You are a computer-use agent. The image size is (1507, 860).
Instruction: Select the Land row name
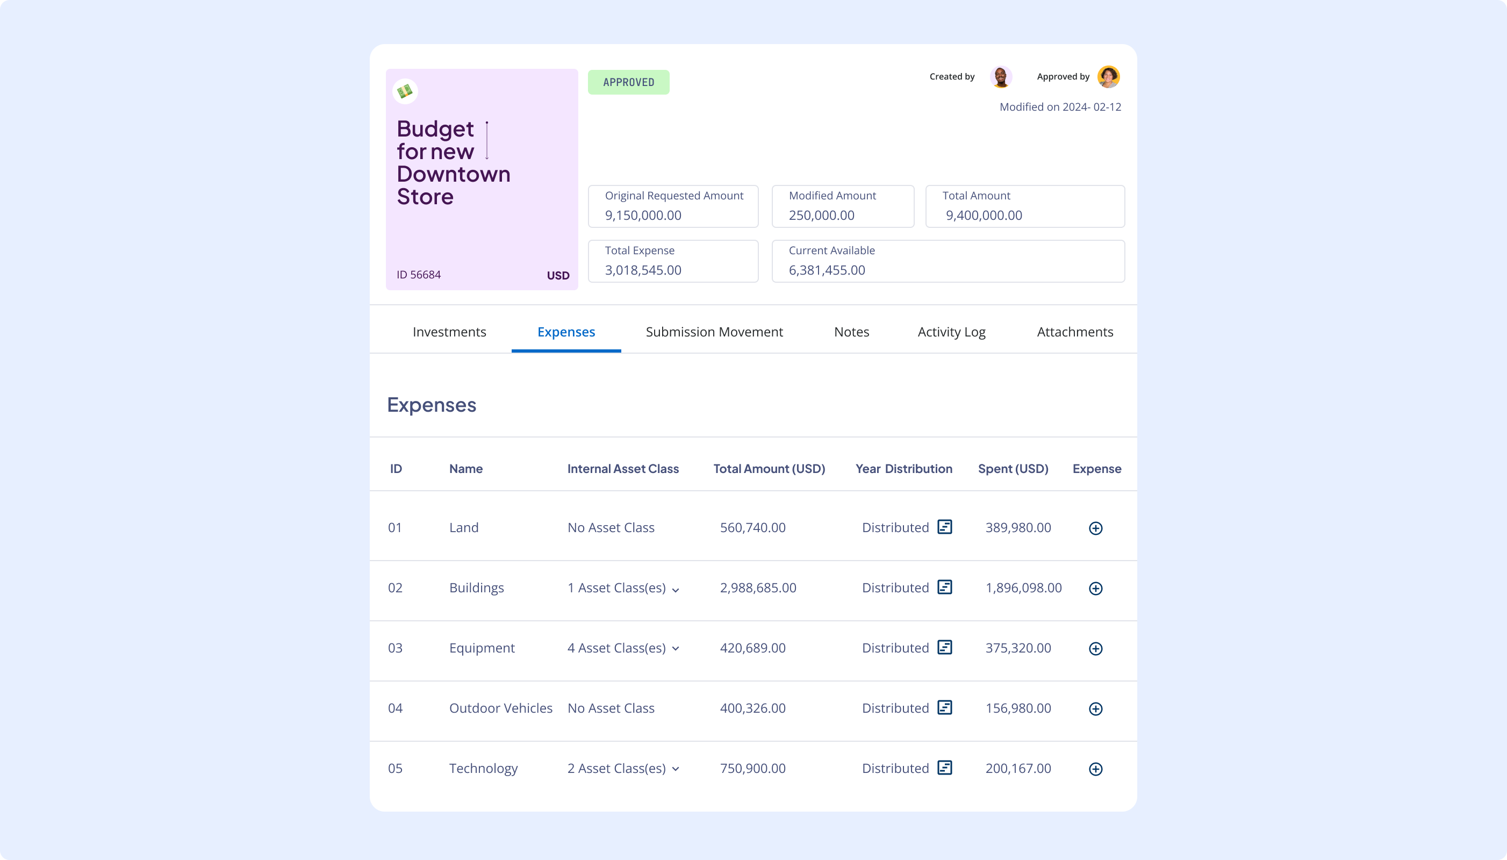point(464,527)
